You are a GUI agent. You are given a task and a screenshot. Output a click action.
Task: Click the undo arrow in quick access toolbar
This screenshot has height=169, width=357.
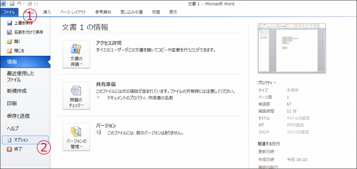coord(19,3)
